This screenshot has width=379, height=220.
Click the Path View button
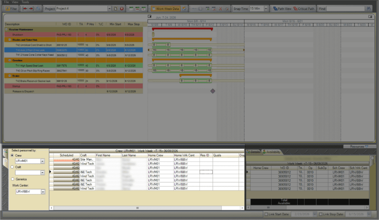point(282,8)
